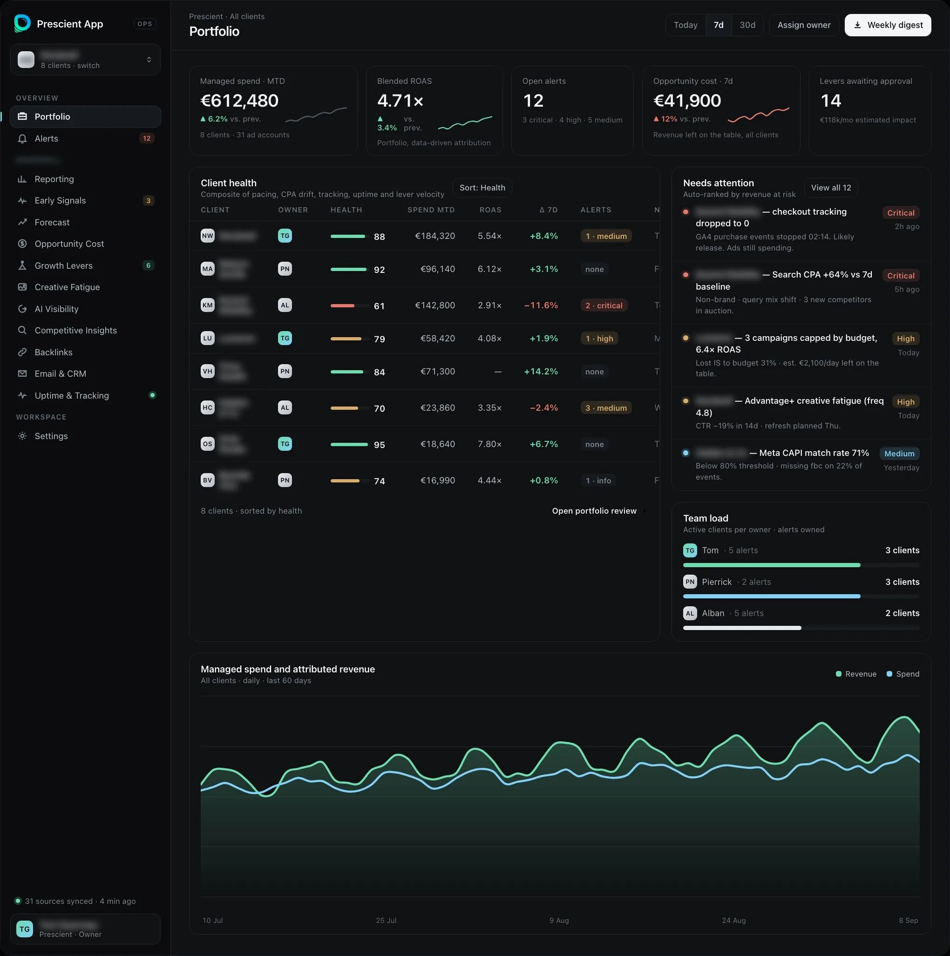The image size is (950, 956).
Task: Click the −11.6% delta value
Action: [541, 305]
